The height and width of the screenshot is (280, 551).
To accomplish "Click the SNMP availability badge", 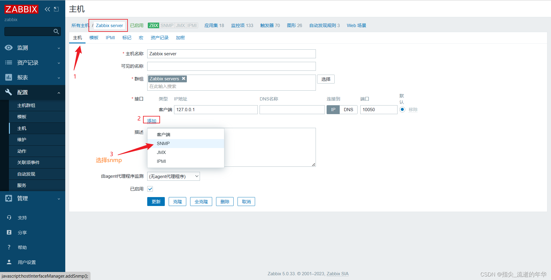I will point(167,26).
